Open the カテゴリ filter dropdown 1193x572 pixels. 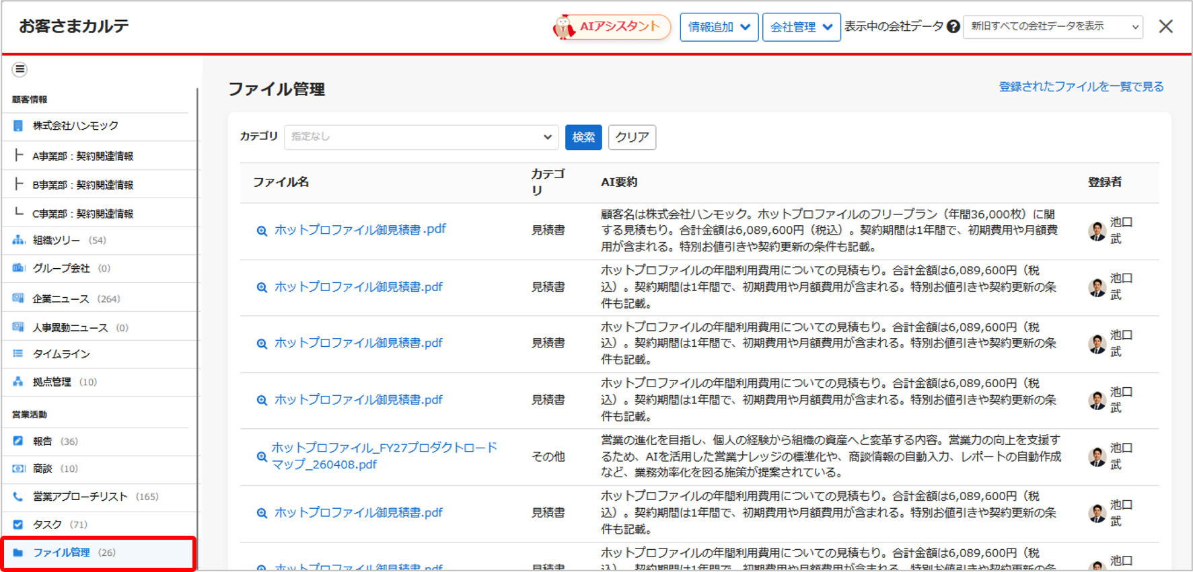tap(421, 137)
